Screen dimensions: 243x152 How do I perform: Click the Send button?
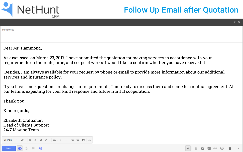point(9,148)
